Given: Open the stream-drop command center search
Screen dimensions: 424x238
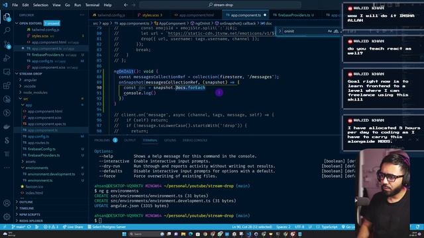Looking at the screenshot, I should click(220, 5).
